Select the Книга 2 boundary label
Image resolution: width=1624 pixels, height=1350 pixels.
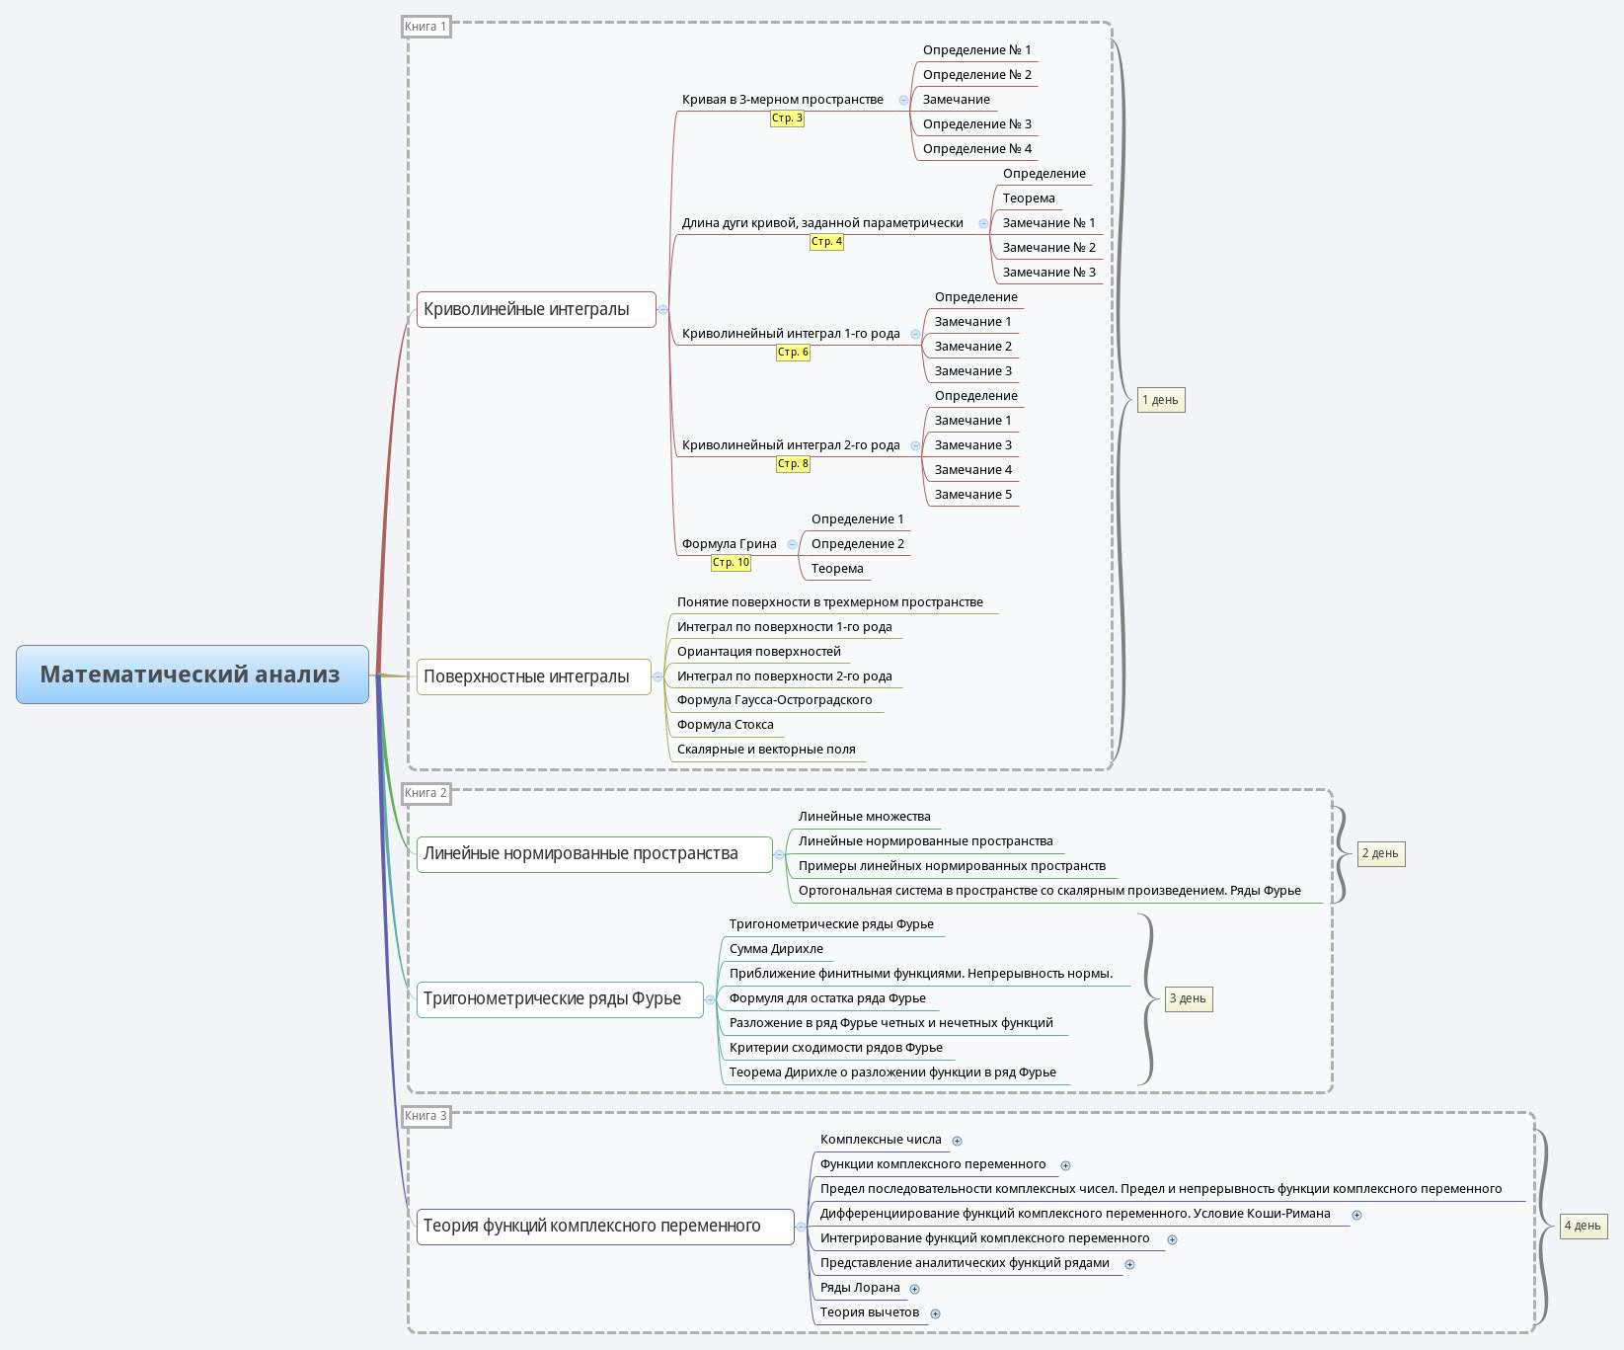pos(426,793)
